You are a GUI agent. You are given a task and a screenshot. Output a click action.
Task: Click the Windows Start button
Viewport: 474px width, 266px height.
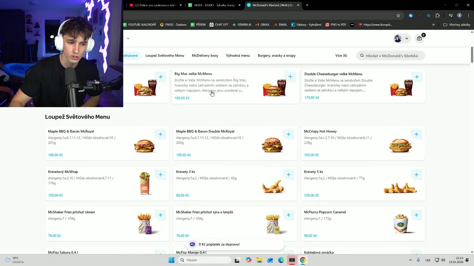[171, 260]
